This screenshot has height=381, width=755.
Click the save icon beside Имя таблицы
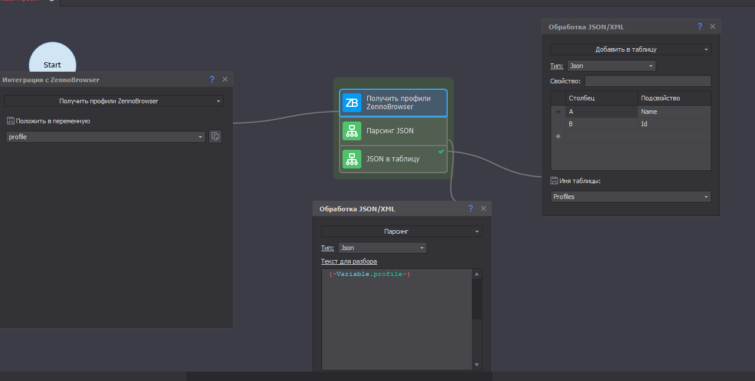coord(554,181)
